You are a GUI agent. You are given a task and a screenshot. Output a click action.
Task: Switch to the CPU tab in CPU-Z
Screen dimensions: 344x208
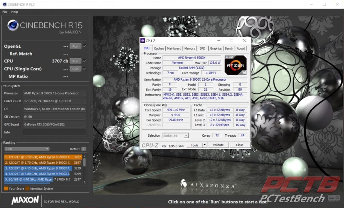pyautogui.click(x=147, y=48)
